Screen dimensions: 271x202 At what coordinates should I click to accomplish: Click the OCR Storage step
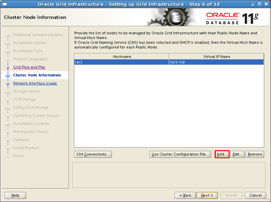25,99
